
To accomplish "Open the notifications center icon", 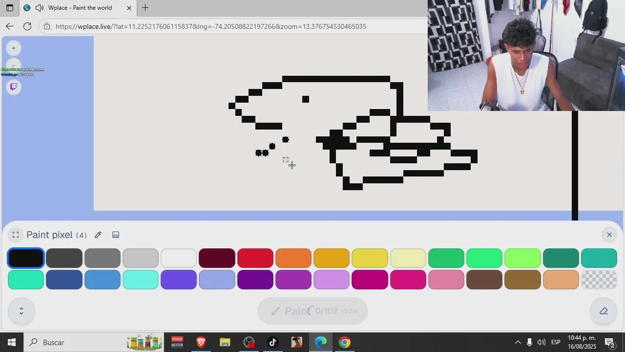I will tap(609, 342).
